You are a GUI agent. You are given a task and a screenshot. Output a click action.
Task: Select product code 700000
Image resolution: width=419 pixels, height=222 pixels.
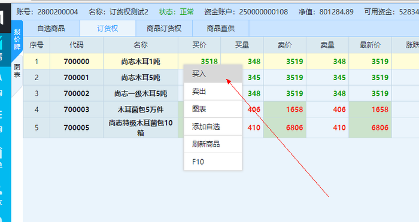pos(77,62)
